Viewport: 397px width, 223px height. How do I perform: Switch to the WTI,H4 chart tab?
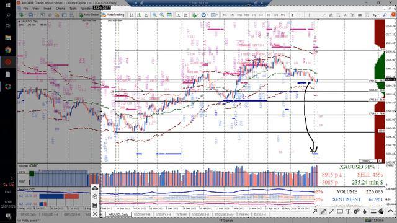click(181, 214)
